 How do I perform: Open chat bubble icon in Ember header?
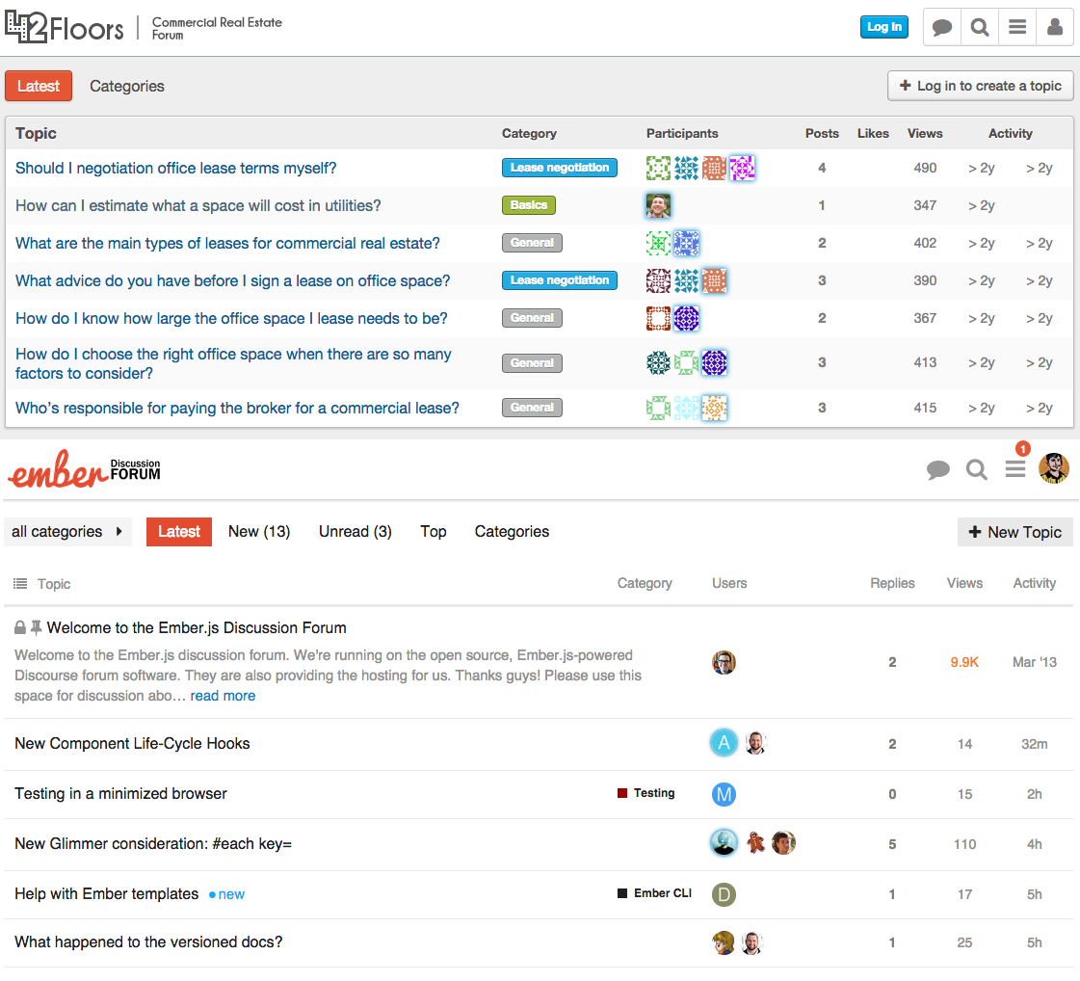click(937, 470)
